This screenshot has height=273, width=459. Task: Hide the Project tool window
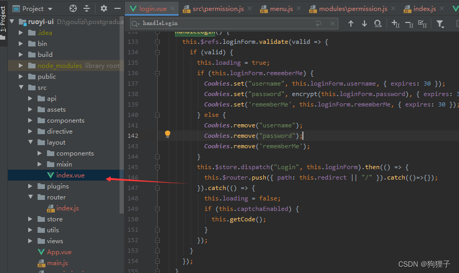(x=117, y=8)
